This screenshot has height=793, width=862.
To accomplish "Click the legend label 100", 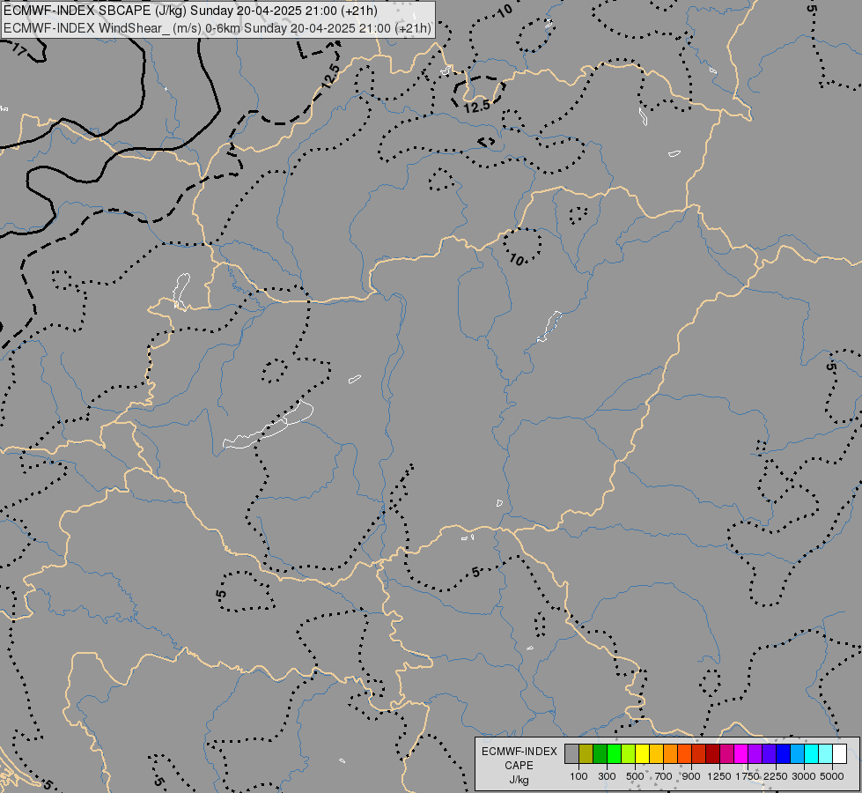I will point(578,776).
